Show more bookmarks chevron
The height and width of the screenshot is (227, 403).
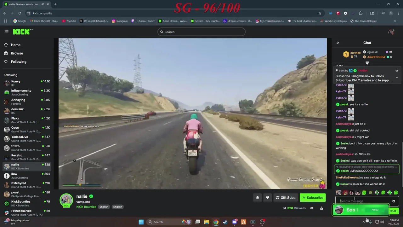[x=395, y=21]
